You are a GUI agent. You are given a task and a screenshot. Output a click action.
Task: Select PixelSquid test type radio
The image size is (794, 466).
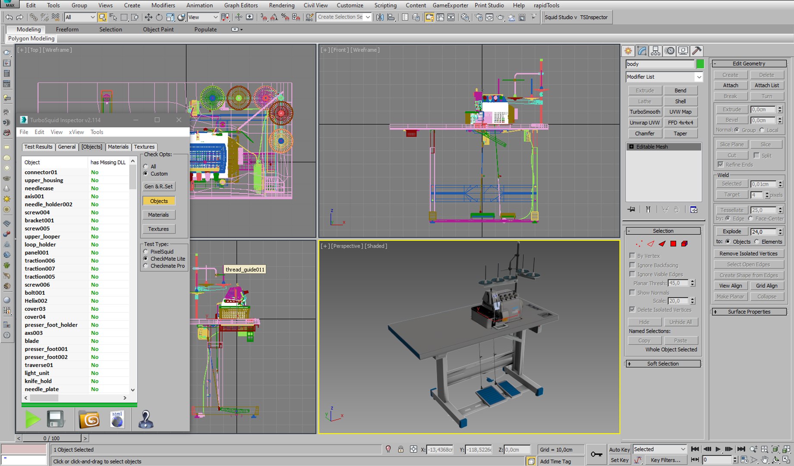click(146, 252)
